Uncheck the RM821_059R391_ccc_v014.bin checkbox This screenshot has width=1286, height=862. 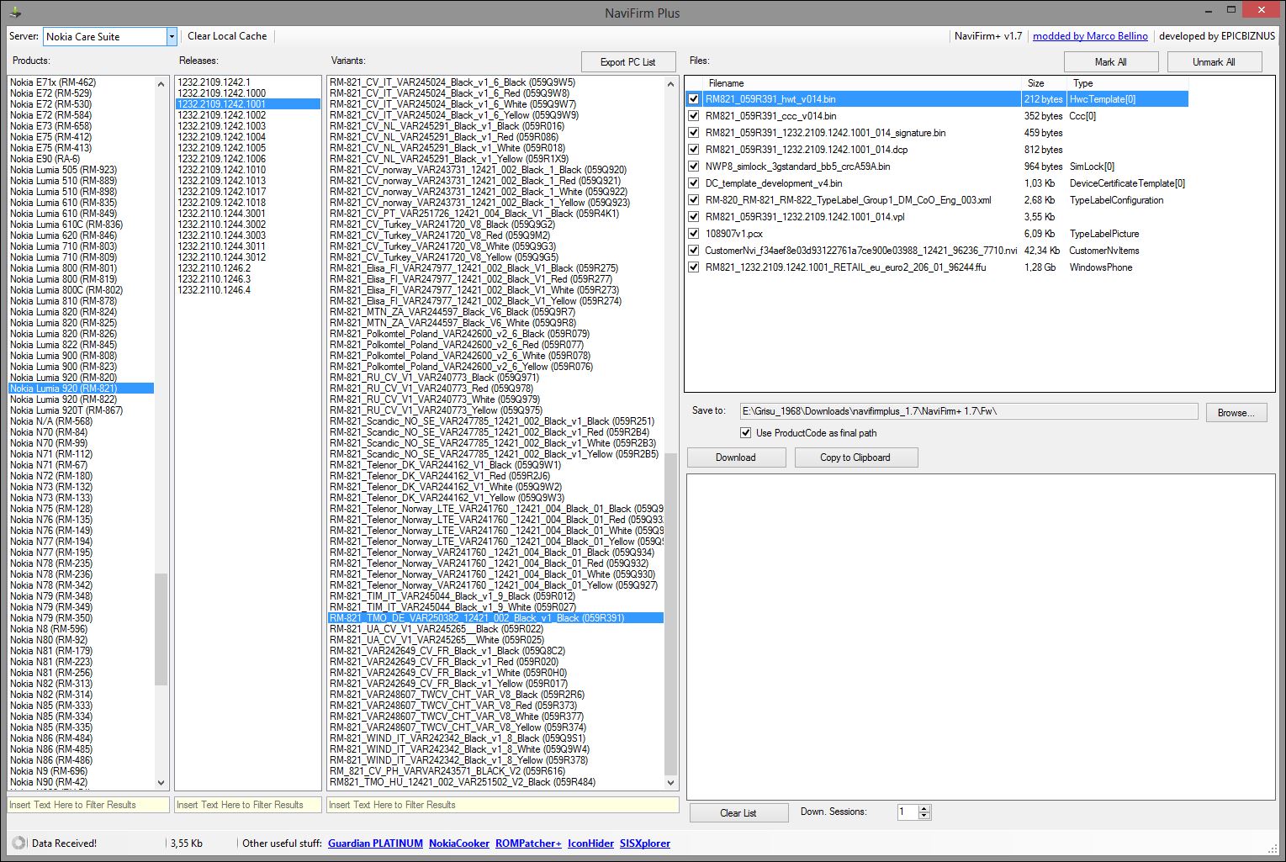click(693, 116)
